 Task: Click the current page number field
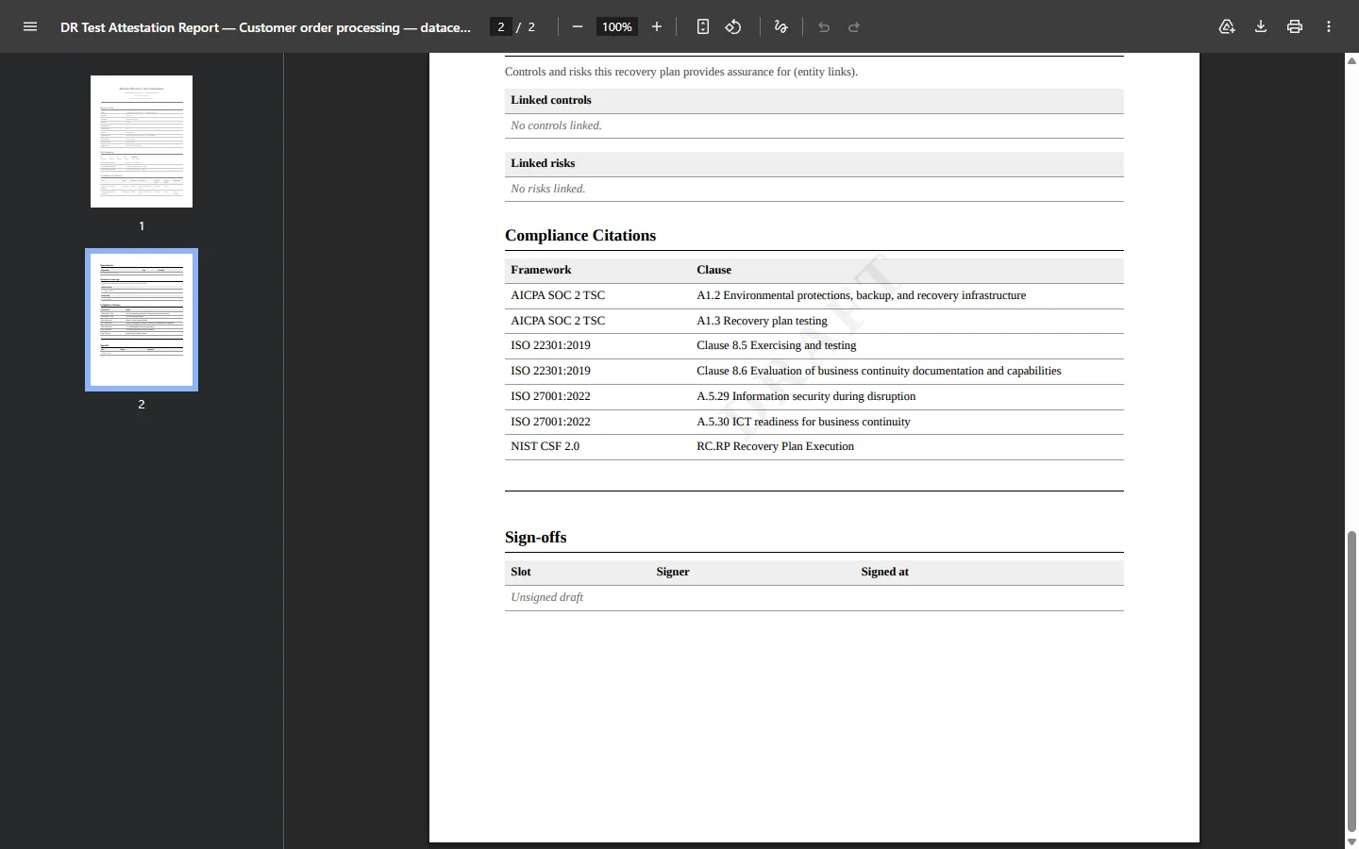[501, 26]
